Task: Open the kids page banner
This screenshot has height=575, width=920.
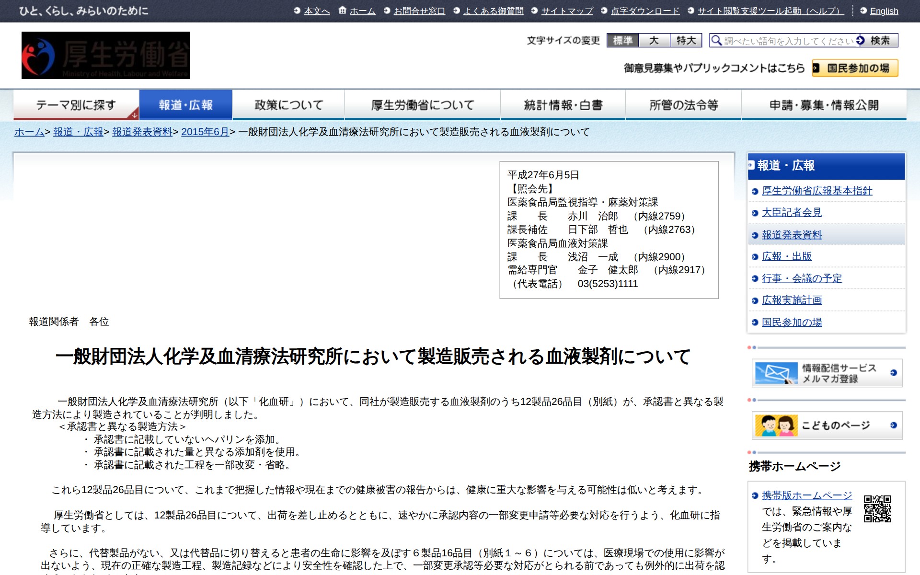Action: tap(827, 425)
